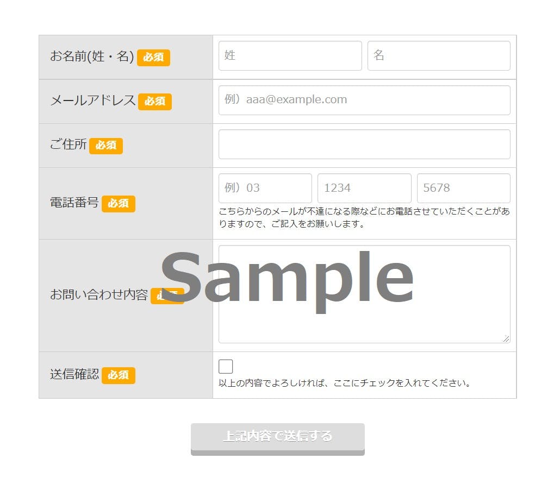The width and height of the screenshot is (560, 490).
Task: Click the 必須 badge next to 電話番号
Action: tap(118, 204)
